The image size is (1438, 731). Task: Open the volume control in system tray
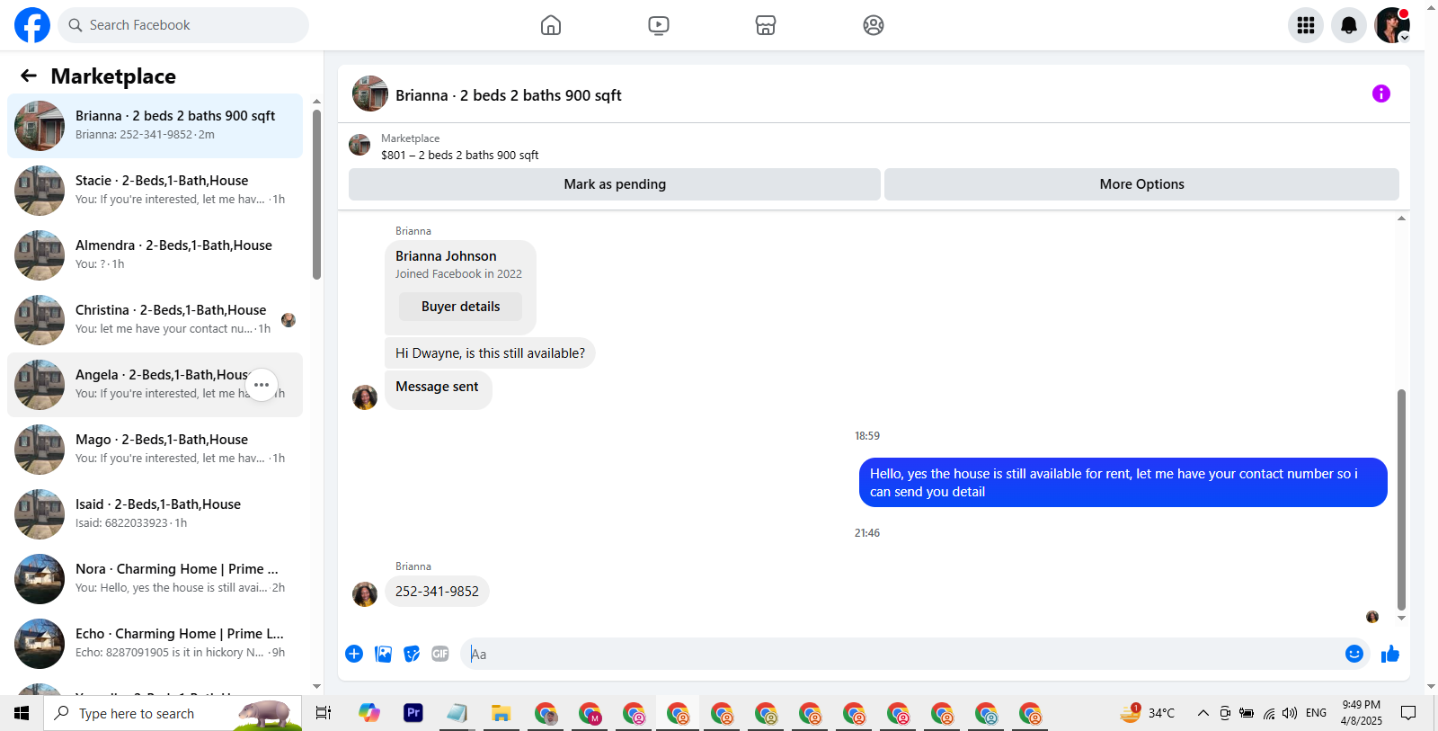[1290, 713]
